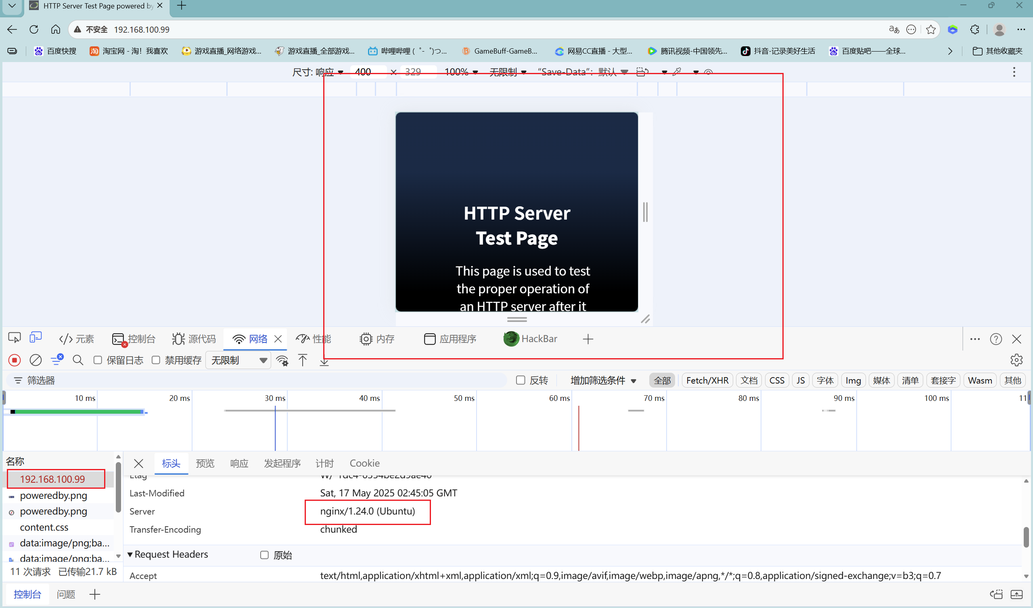This screenshot has width=1033, height=608.
Task: Collapse the Request Headers section
Action: pyautogui.click(x=130, y=554)
